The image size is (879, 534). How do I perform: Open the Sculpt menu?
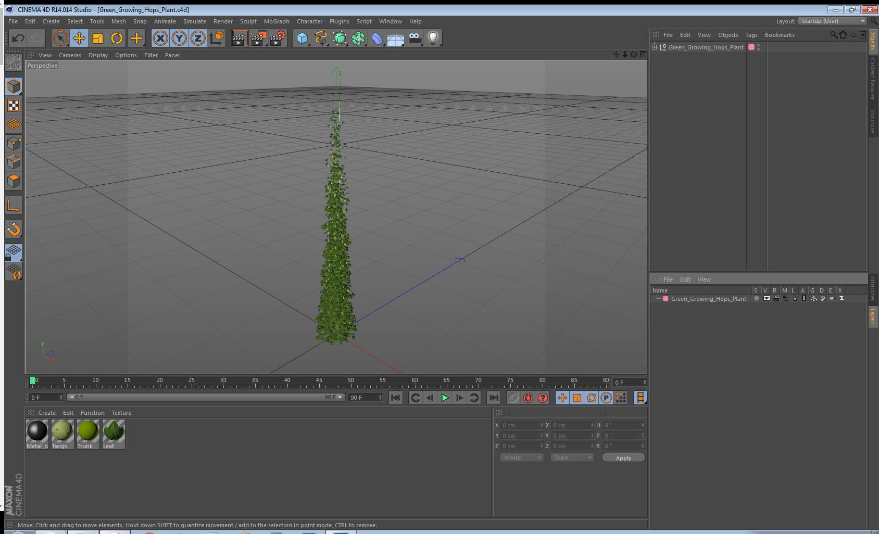248,21
